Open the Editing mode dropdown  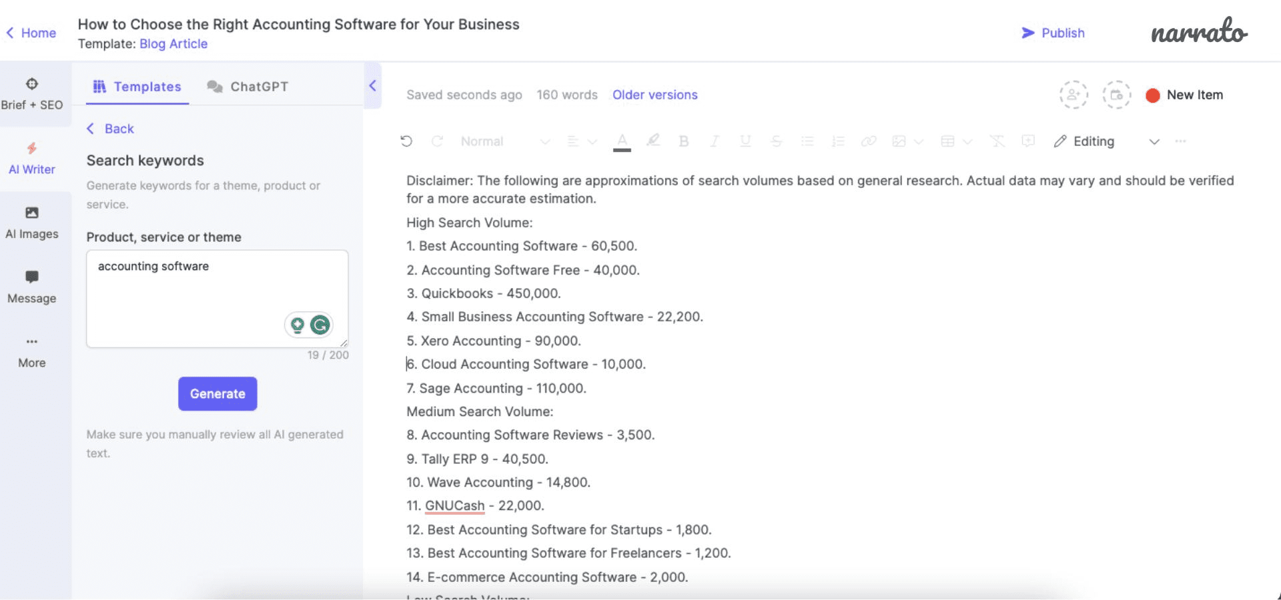click(x=1107, y=141)
